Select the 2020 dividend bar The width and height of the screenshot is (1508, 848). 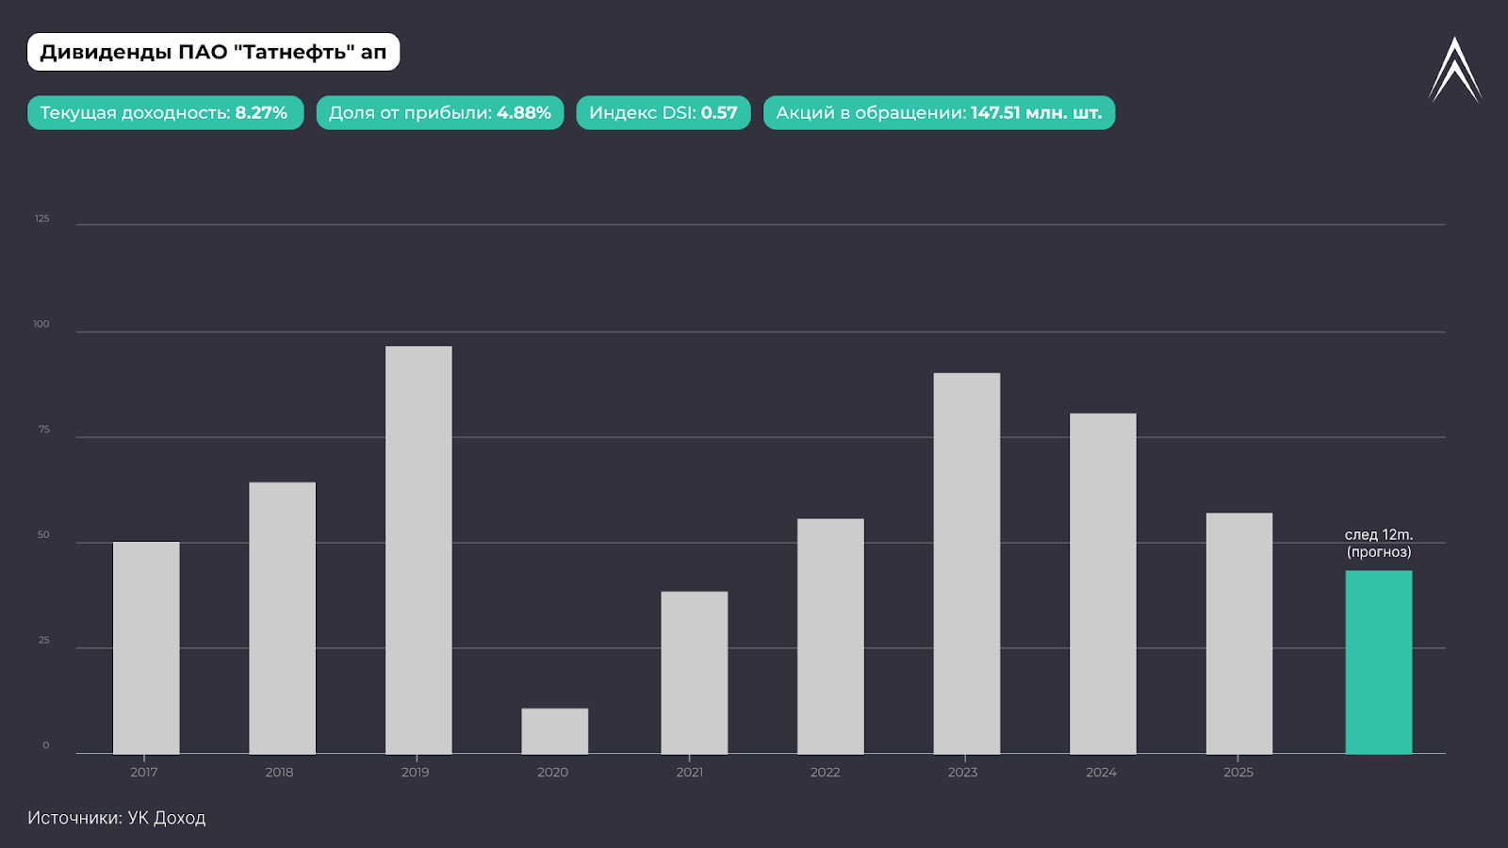pyautogui.click(x=555, y=731)
